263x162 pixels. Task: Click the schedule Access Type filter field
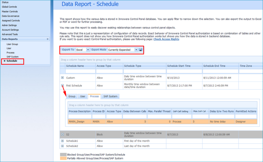coord(109,71)
